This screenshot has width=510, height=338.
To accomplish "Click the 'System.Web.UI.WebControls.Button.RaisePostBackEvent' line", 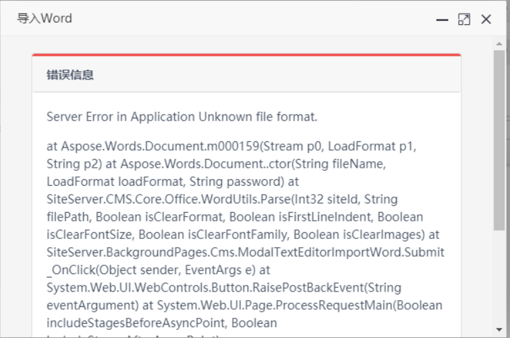I will (224, 288).
